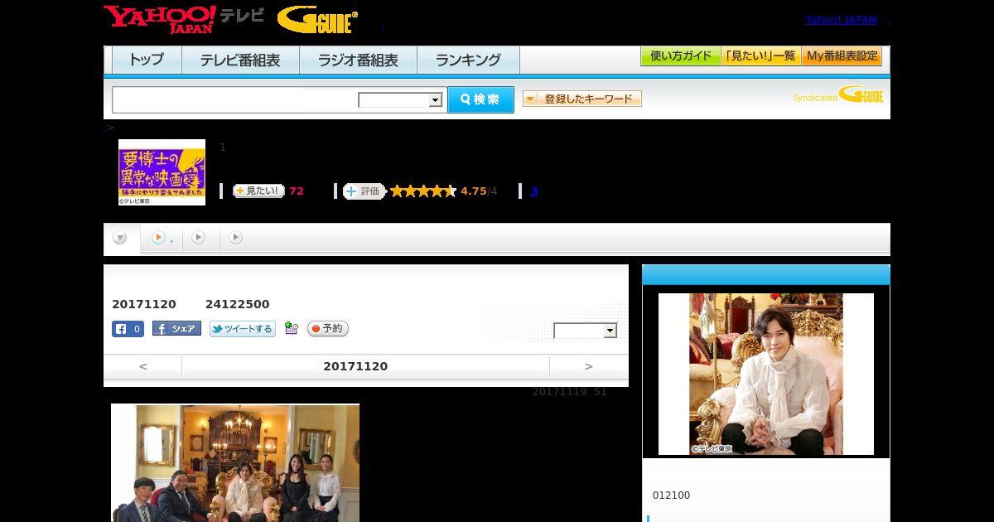Viewport: 994px width, 522px height.
Task: Open the review count link "3"
Action: coord(534,191)
